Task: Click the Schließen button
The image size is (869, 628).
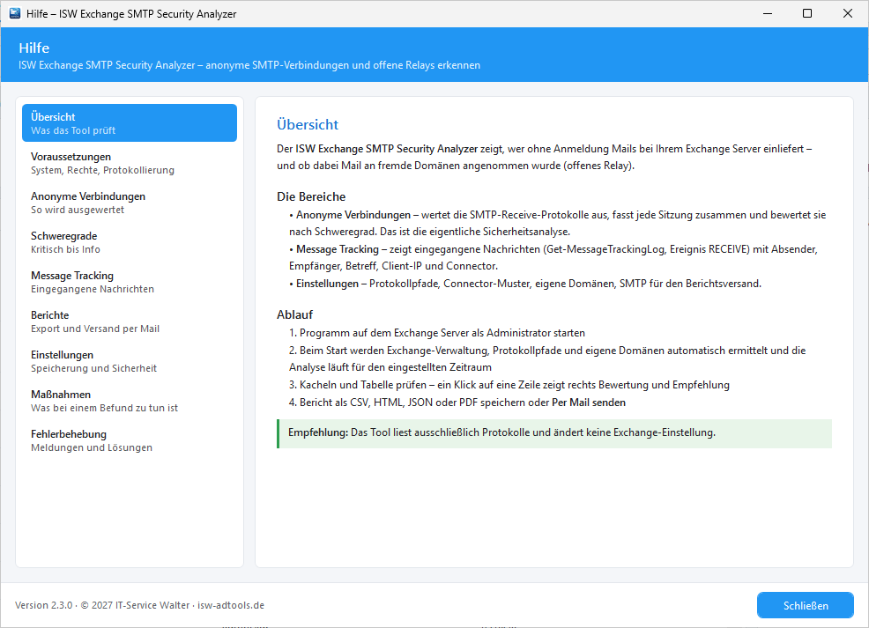Action: [806, 605]
